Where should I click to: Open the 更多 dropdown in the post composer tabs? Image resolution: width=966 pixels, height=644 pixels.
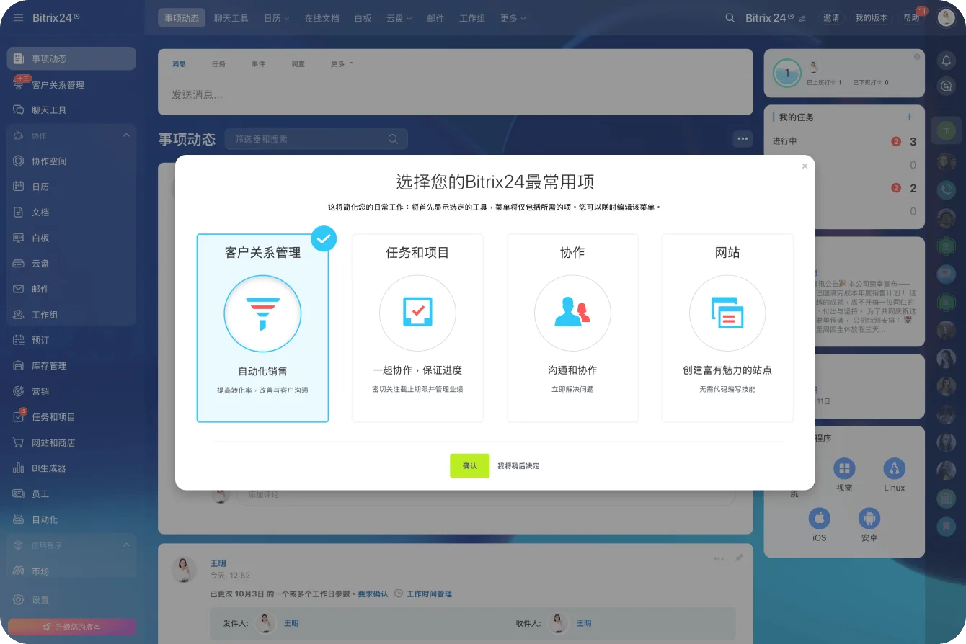pos(342,64)
